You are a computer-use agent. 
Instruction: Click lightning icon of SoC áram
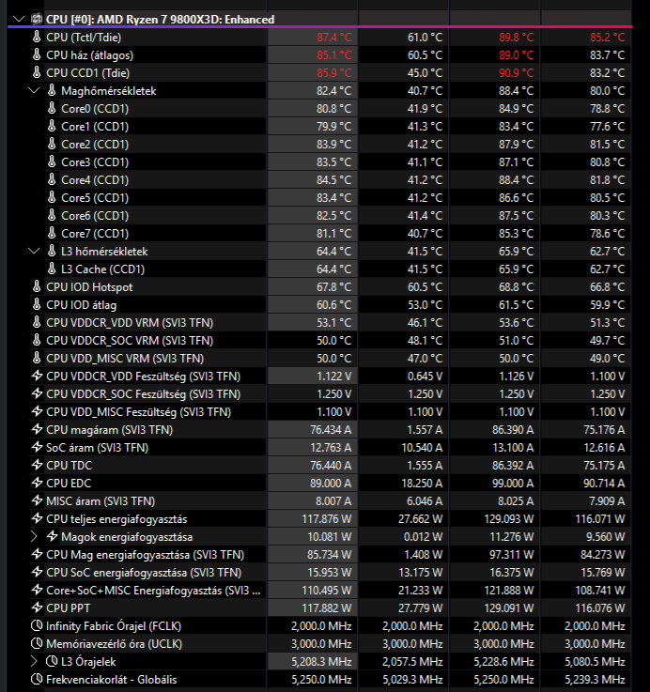click(x=37, y=448)
